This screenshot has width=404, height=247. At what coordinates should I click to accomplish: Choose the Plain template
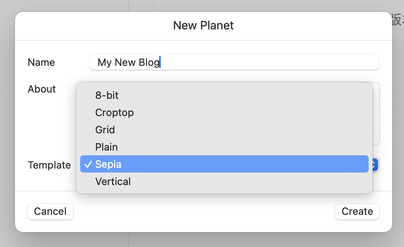pos(106,147)
